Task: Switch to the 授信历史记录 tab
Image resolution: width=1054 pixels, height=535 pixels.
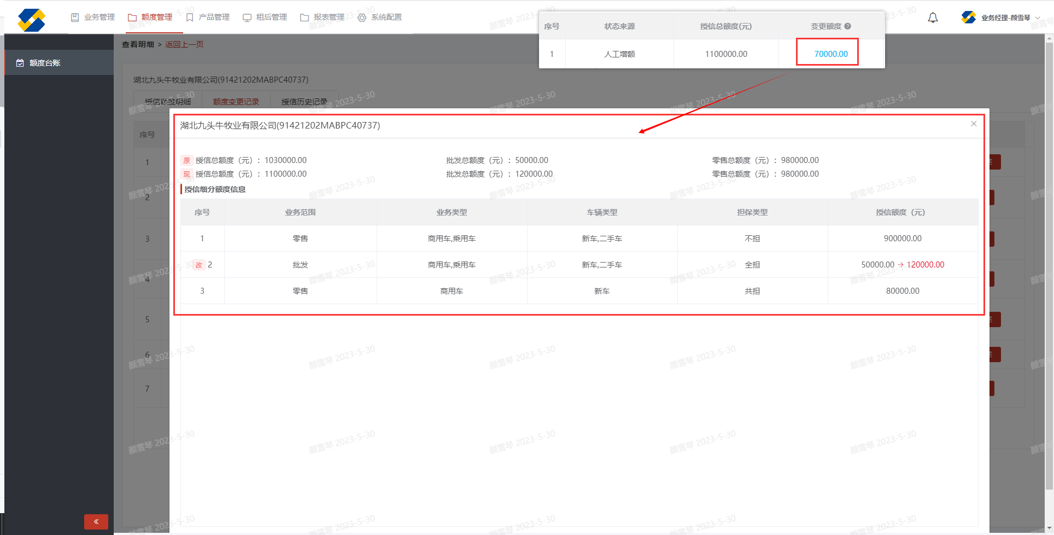Action: point(304,102)
